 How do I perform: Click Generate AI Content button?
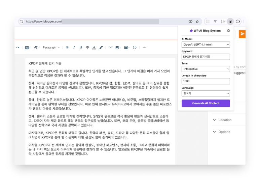[x=206, y=103]
